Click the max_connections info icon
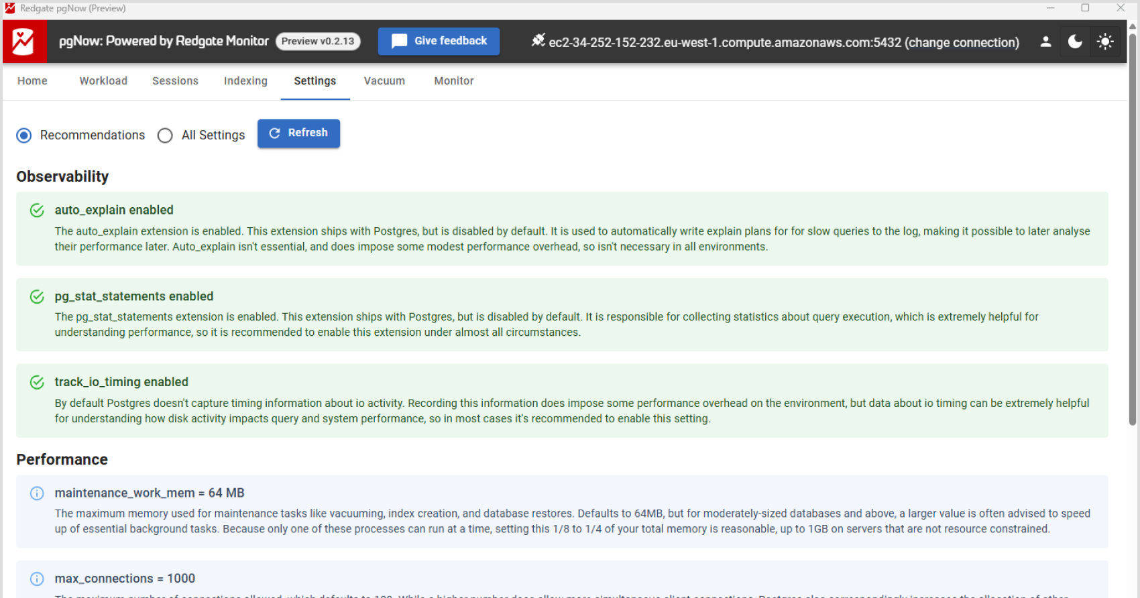Screen dimensions: 1140x598 pyautogui.click(x=37, y=579)
